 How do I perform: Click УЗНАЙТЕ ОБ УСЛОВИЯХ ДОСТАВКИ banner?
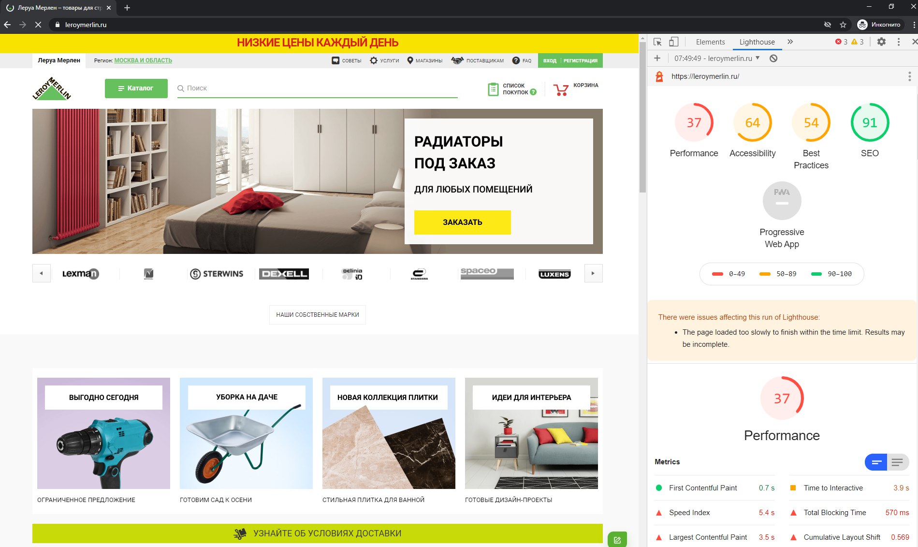click(x=317, y=533)
